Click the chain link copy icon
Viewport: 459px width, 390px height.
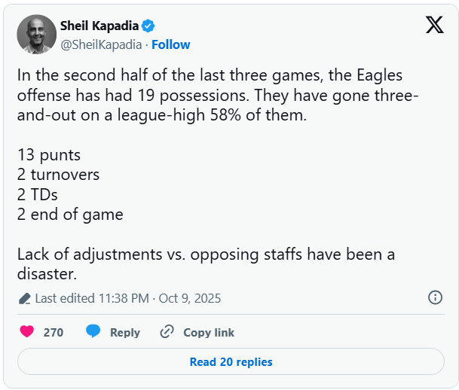click(167, 332)
